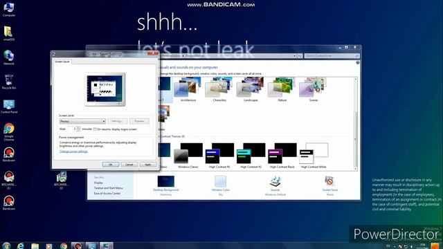This screenshot has width=443, height=249.
Task: Apply the High Contrast #1 theme
Action: pyautogui.click(x=219, y=156)
